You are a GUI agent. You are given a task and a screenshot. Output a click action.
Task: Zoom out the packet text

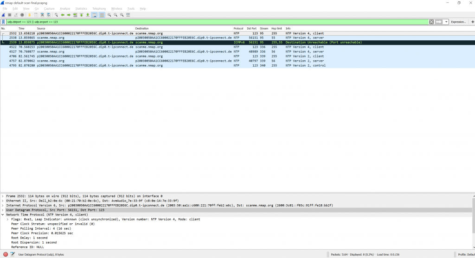click(x=116, y=15)
